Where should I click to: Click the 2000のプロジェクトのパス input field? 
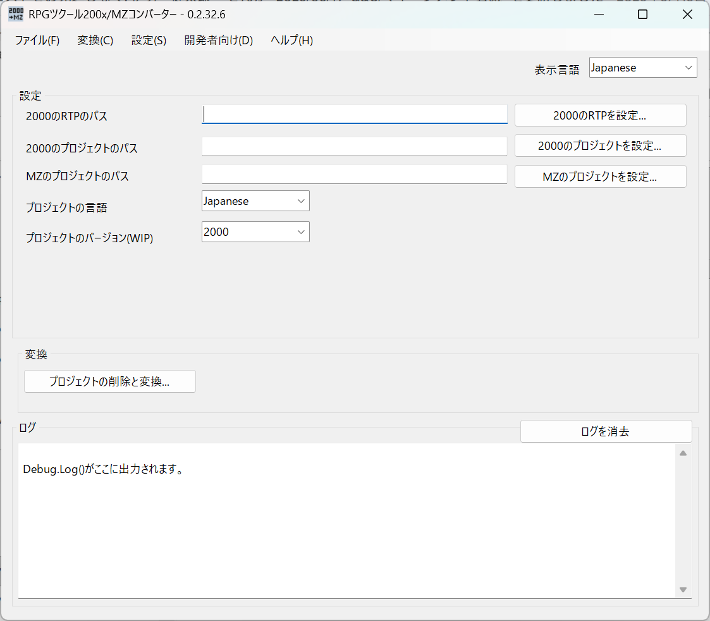click(x=354, y=146)
